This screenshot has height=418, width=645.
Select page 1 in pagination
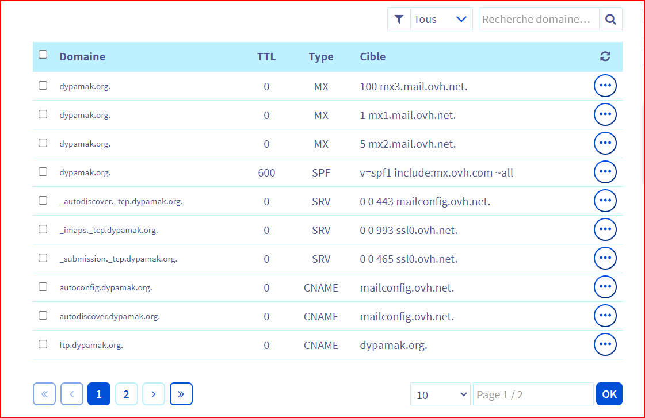[99, 394]
